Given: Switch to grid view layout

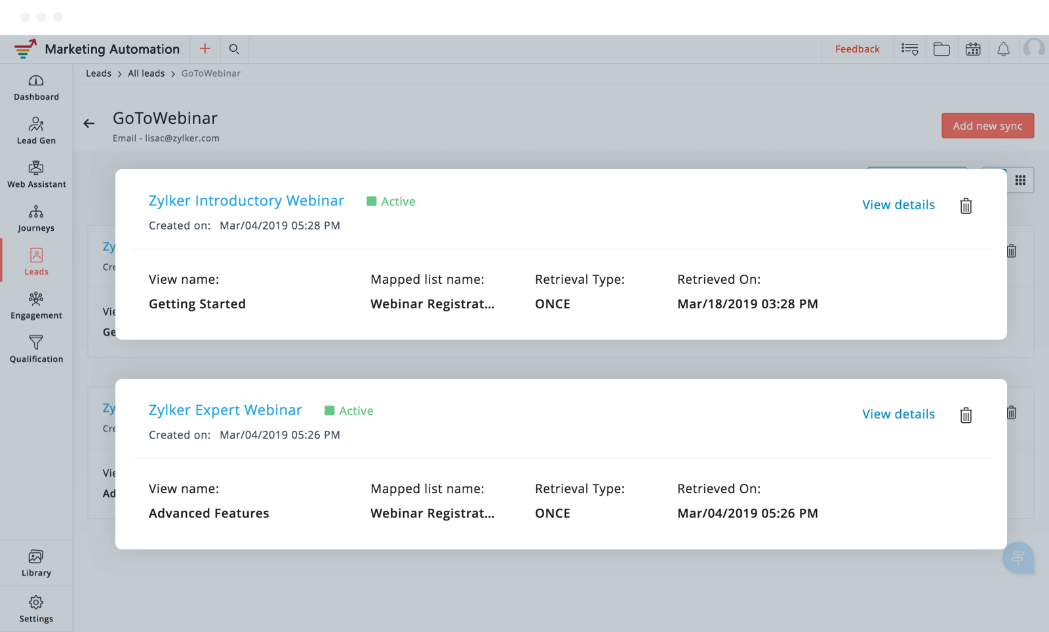Looking at the screenshot, I should click(1020, 180).
